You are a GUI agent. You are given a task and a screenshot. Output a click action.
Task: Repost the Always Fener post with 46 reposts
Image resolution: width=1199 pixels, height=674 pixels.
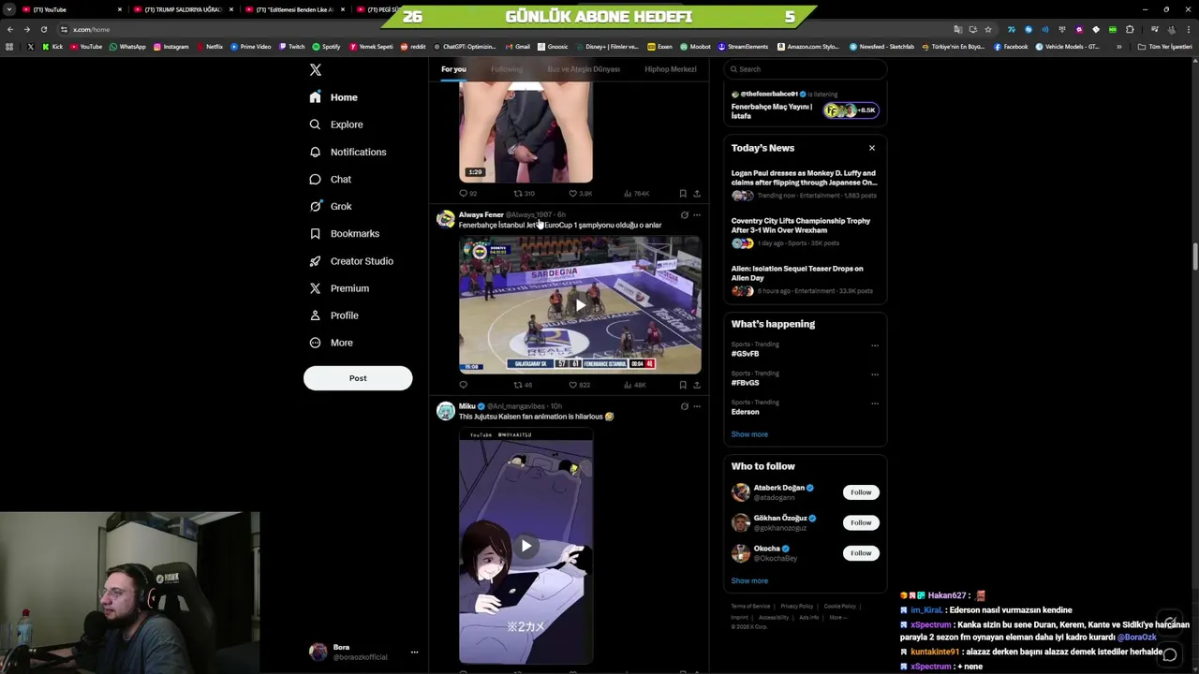pyautogui.click(x=523, y=385)
